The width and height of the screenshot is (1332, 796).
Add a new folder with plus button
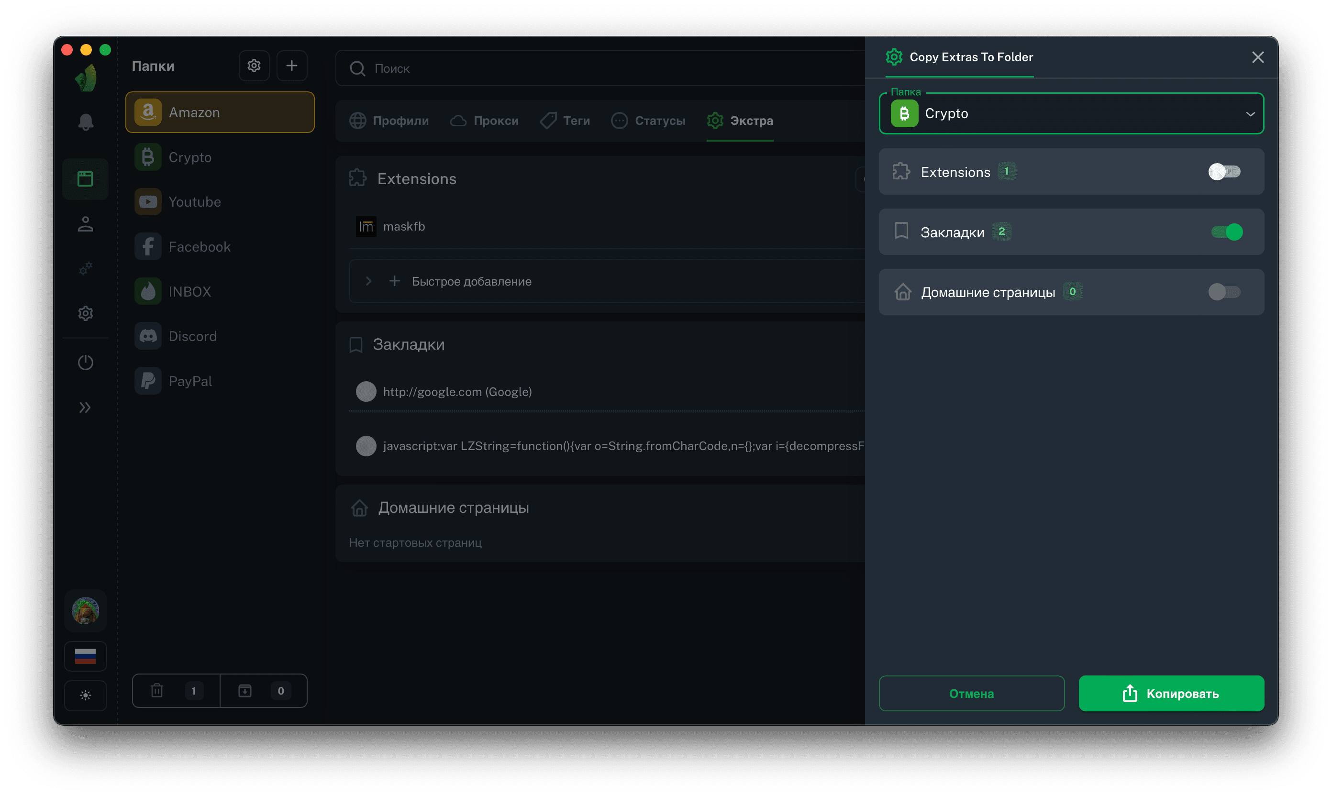tap(292, 66)
